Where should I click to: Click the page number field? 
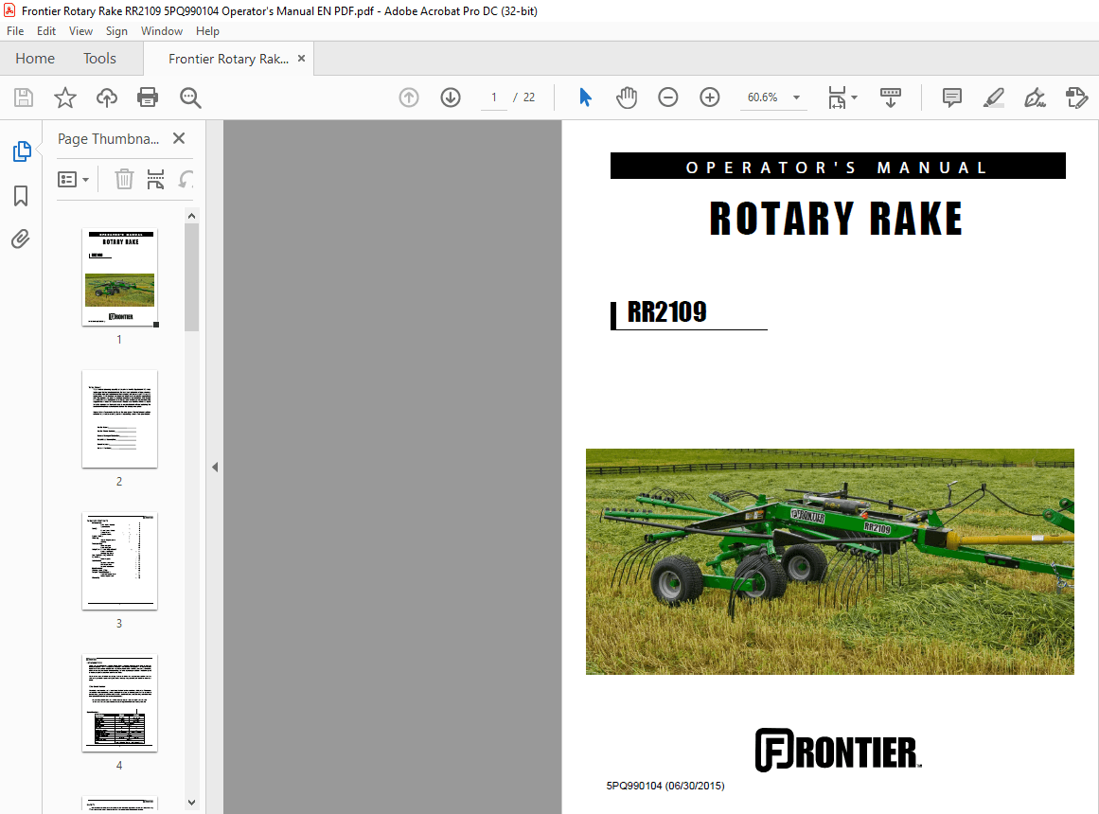point(493,97)
